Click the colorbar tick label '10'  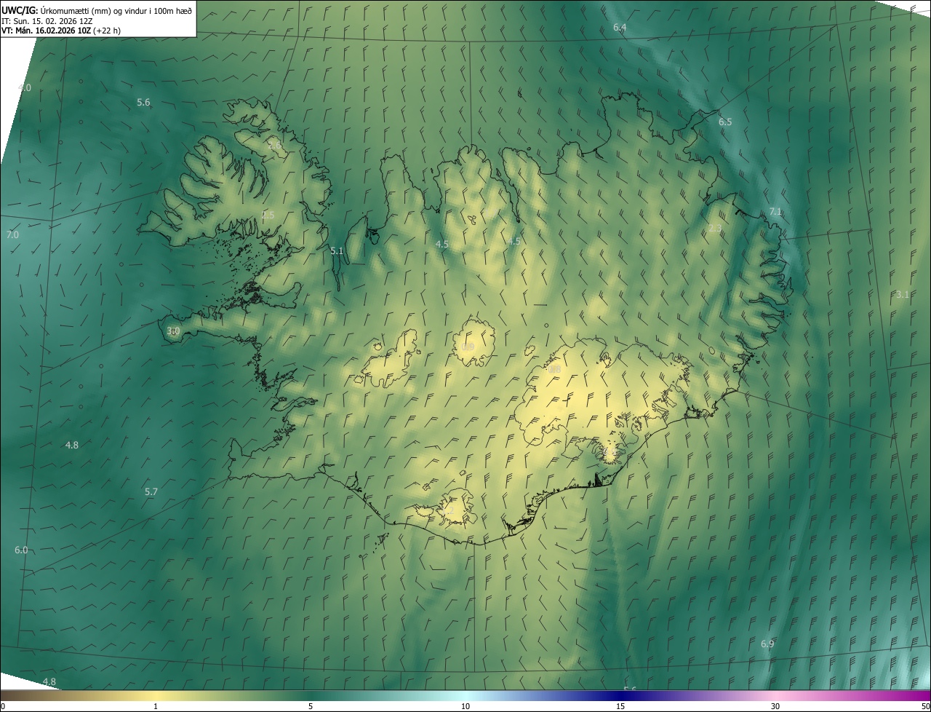(x=465, y=706)
